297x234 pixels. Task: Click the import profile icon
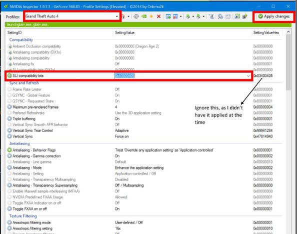pyautogui.click(x=198, y=16)
